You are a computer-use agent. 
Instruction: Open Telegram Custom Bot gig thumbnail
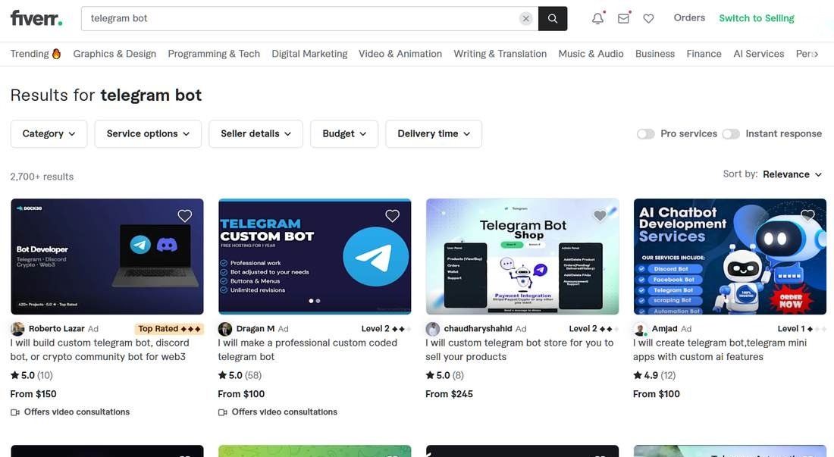click(x=315, y=257)
